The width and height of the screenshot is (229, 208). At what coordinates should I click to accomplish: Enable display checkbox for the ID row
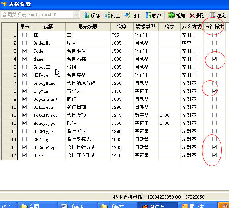[25, 35]
